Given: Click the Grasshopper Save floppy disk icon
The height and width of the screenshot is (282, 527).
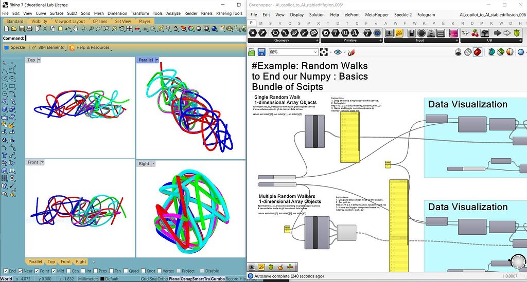Looking at the screenshot, I should 261,52.
